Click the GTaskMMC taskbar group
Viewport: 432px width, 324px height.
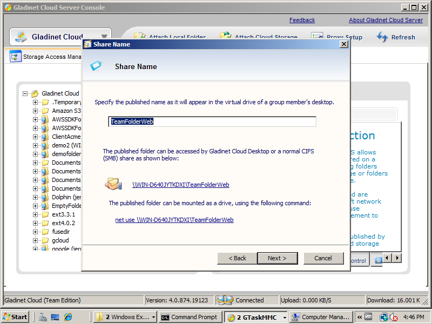pyautogui.click(x=255, y=317)
